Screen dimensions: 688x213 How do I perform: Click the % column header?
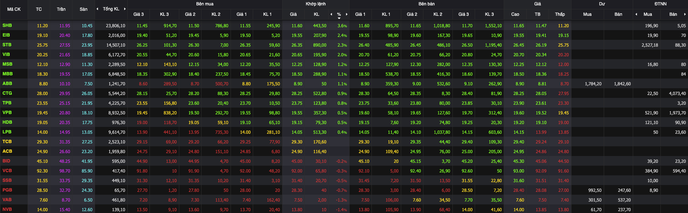click(339, 14)
